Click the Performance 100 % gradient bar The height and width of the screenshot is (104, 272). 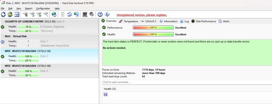(x=153, y=28)
